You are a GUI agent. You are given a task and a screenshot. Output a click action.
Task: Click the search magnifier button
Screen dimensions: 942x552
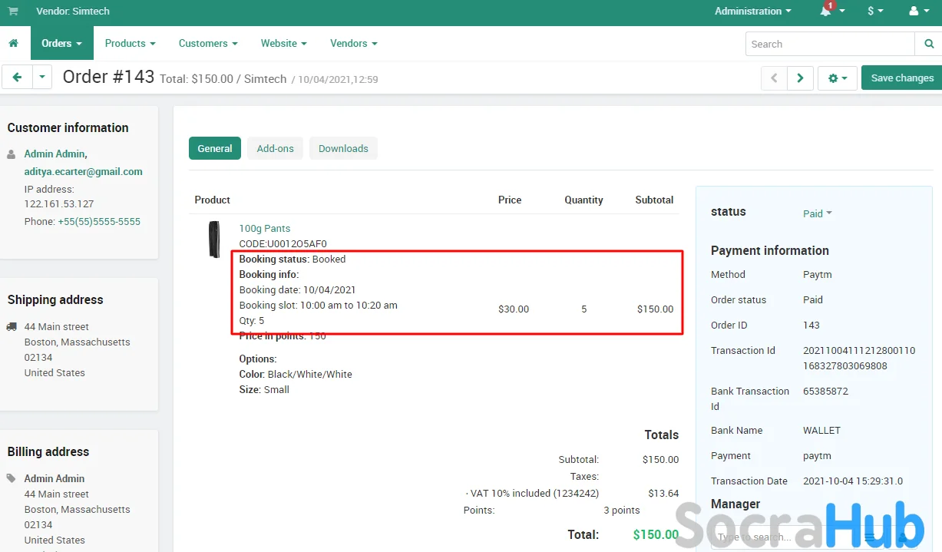(928, 45)
